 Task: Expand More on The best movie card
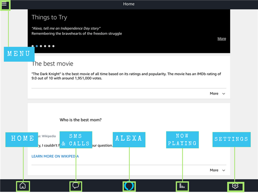(x=217, y=94)
